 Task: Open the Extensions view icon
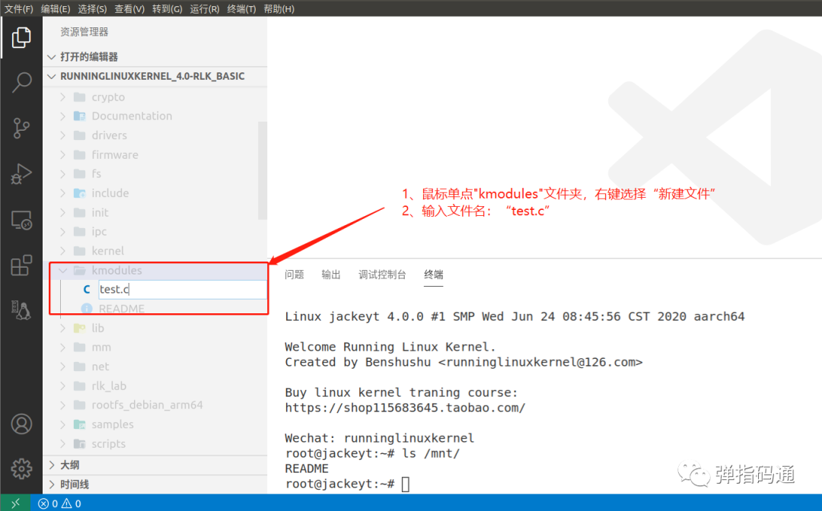(x=21, y=265)
